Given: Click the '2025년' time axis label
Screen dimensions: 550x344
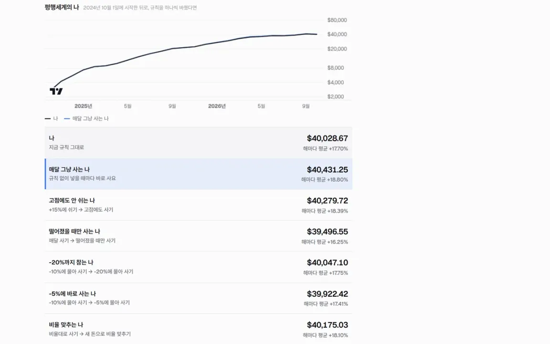Looking at the screenshot, I should 83,106.
